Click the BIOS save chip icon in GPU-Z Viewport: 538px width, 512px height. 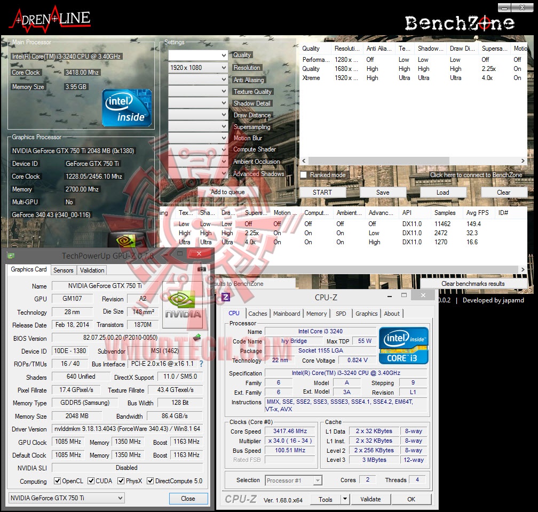pyautogui.click(x=197, y=338)
